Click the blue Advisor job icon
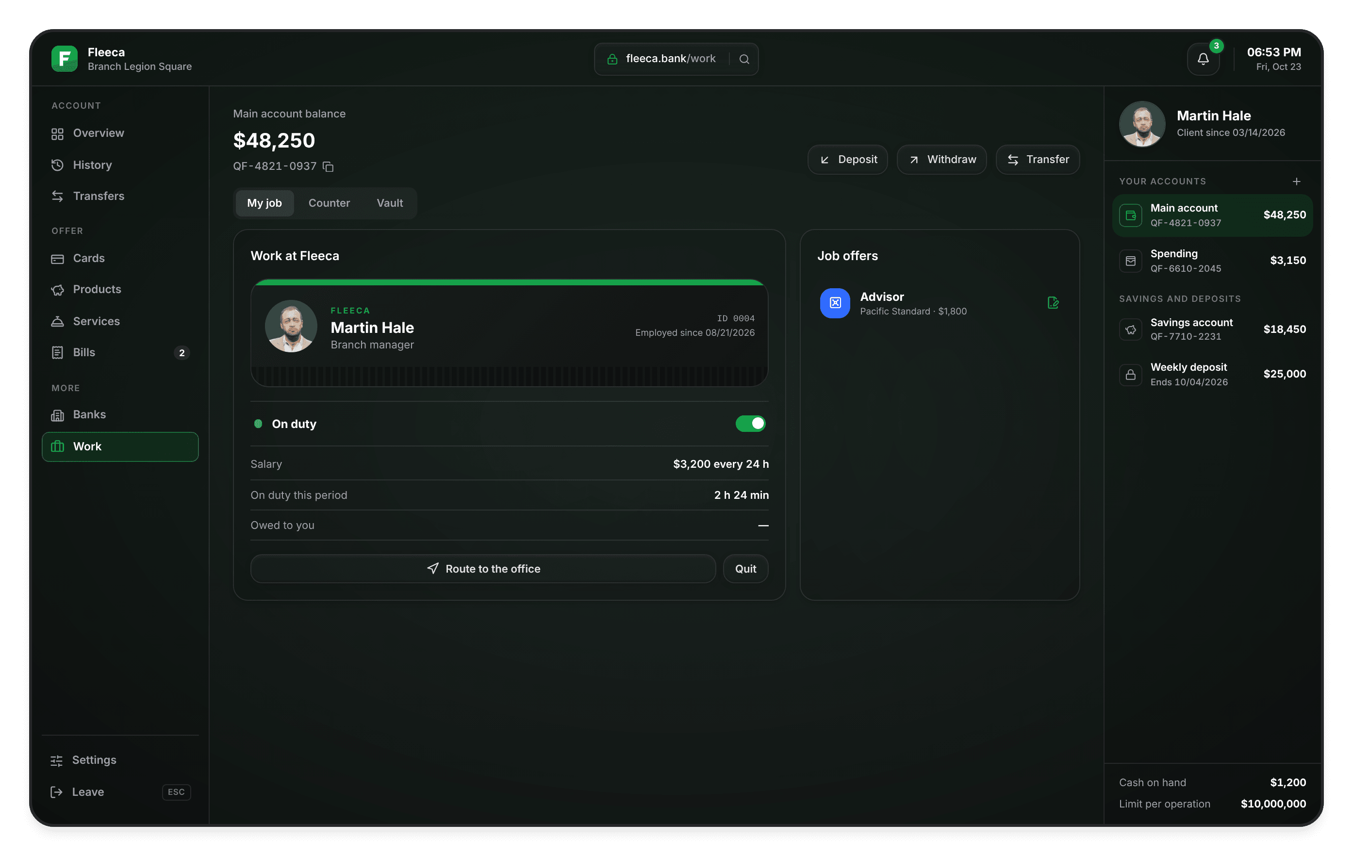Viewport: 1353px width, 856px height. click(x=835, y=303)
